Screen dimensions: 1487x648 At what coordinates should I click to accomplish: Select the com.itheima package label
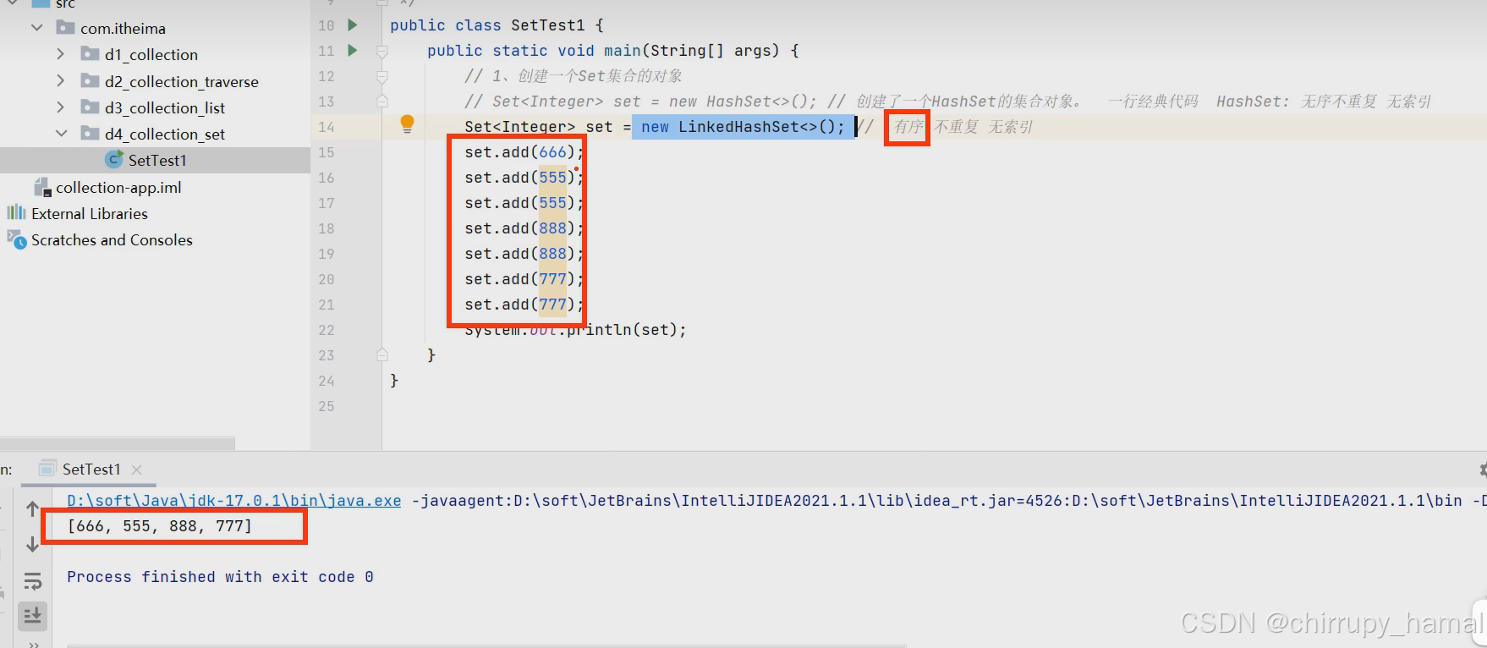[123, 29]
